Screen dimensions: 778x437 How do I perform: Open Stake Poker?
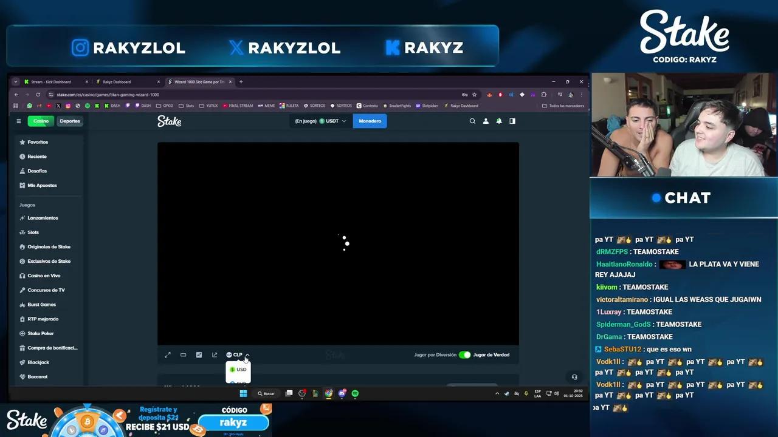[x=49, y=334]
